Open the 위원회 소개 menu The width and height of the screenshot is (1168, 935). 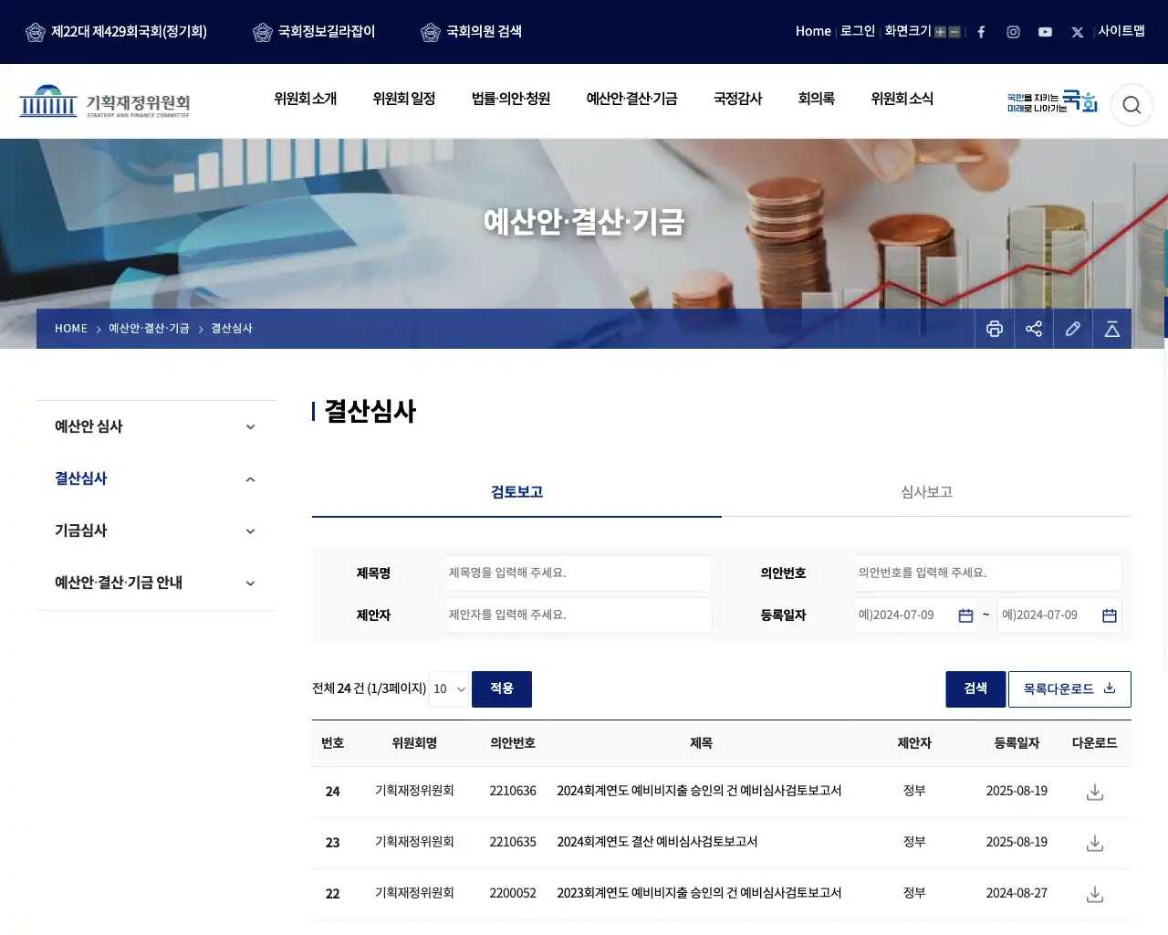click(x=306, y=99)
